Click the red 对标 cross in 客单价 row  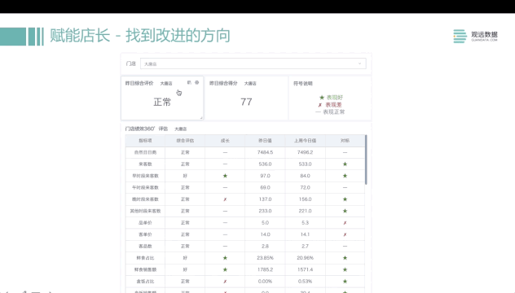point(345,234)
